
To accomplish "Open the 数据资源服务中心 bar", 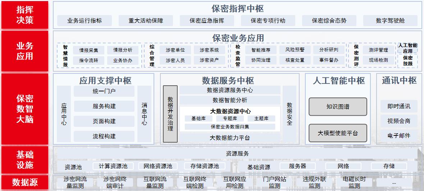I will (230, 90).
